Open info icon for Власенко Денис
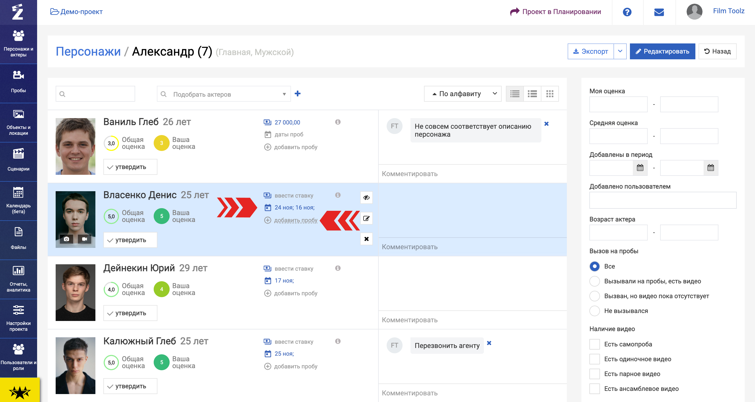Viewport: 755px width, 402px height. click(338, 195)
